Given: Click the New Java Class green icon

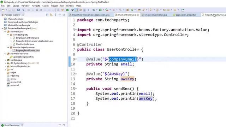Looking at the screenshot, I should click(132, 10).
